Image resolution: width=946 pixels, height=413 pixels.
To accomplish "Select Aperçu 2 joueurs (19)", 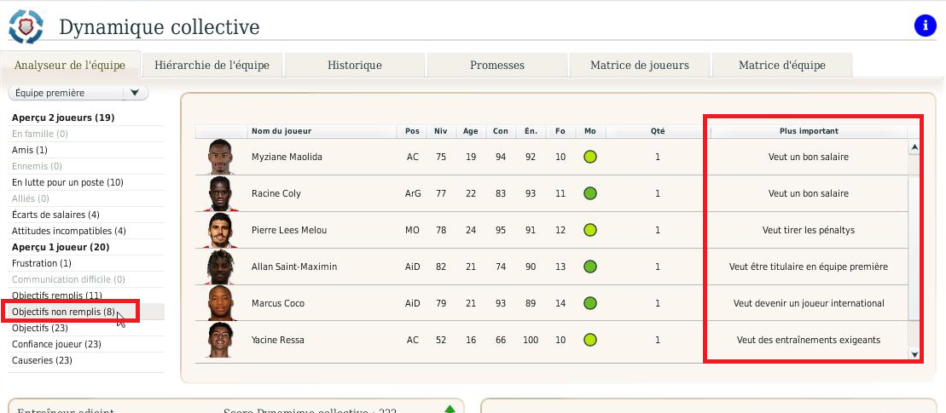I will coord(63,118).
